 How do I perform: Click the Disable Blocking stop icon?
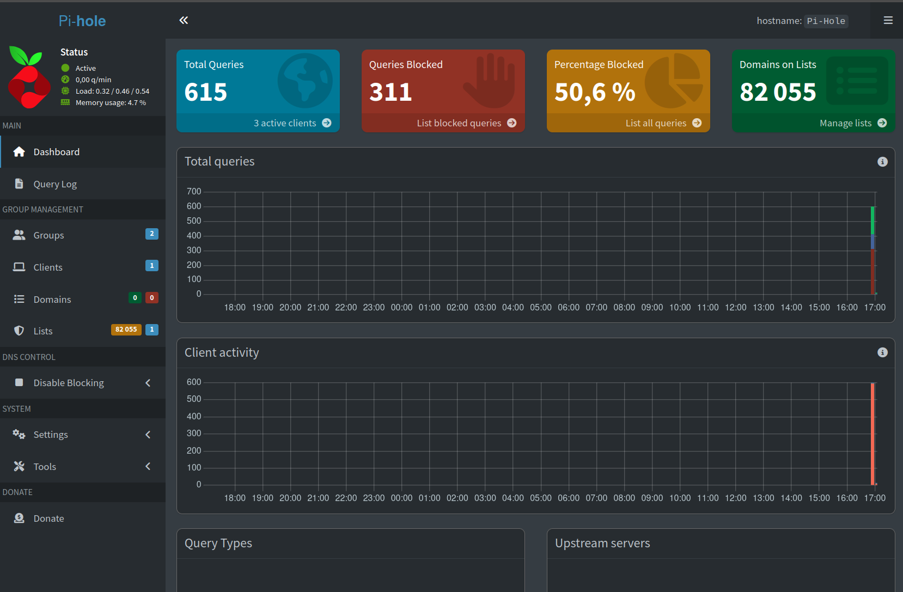coord(19,382)
